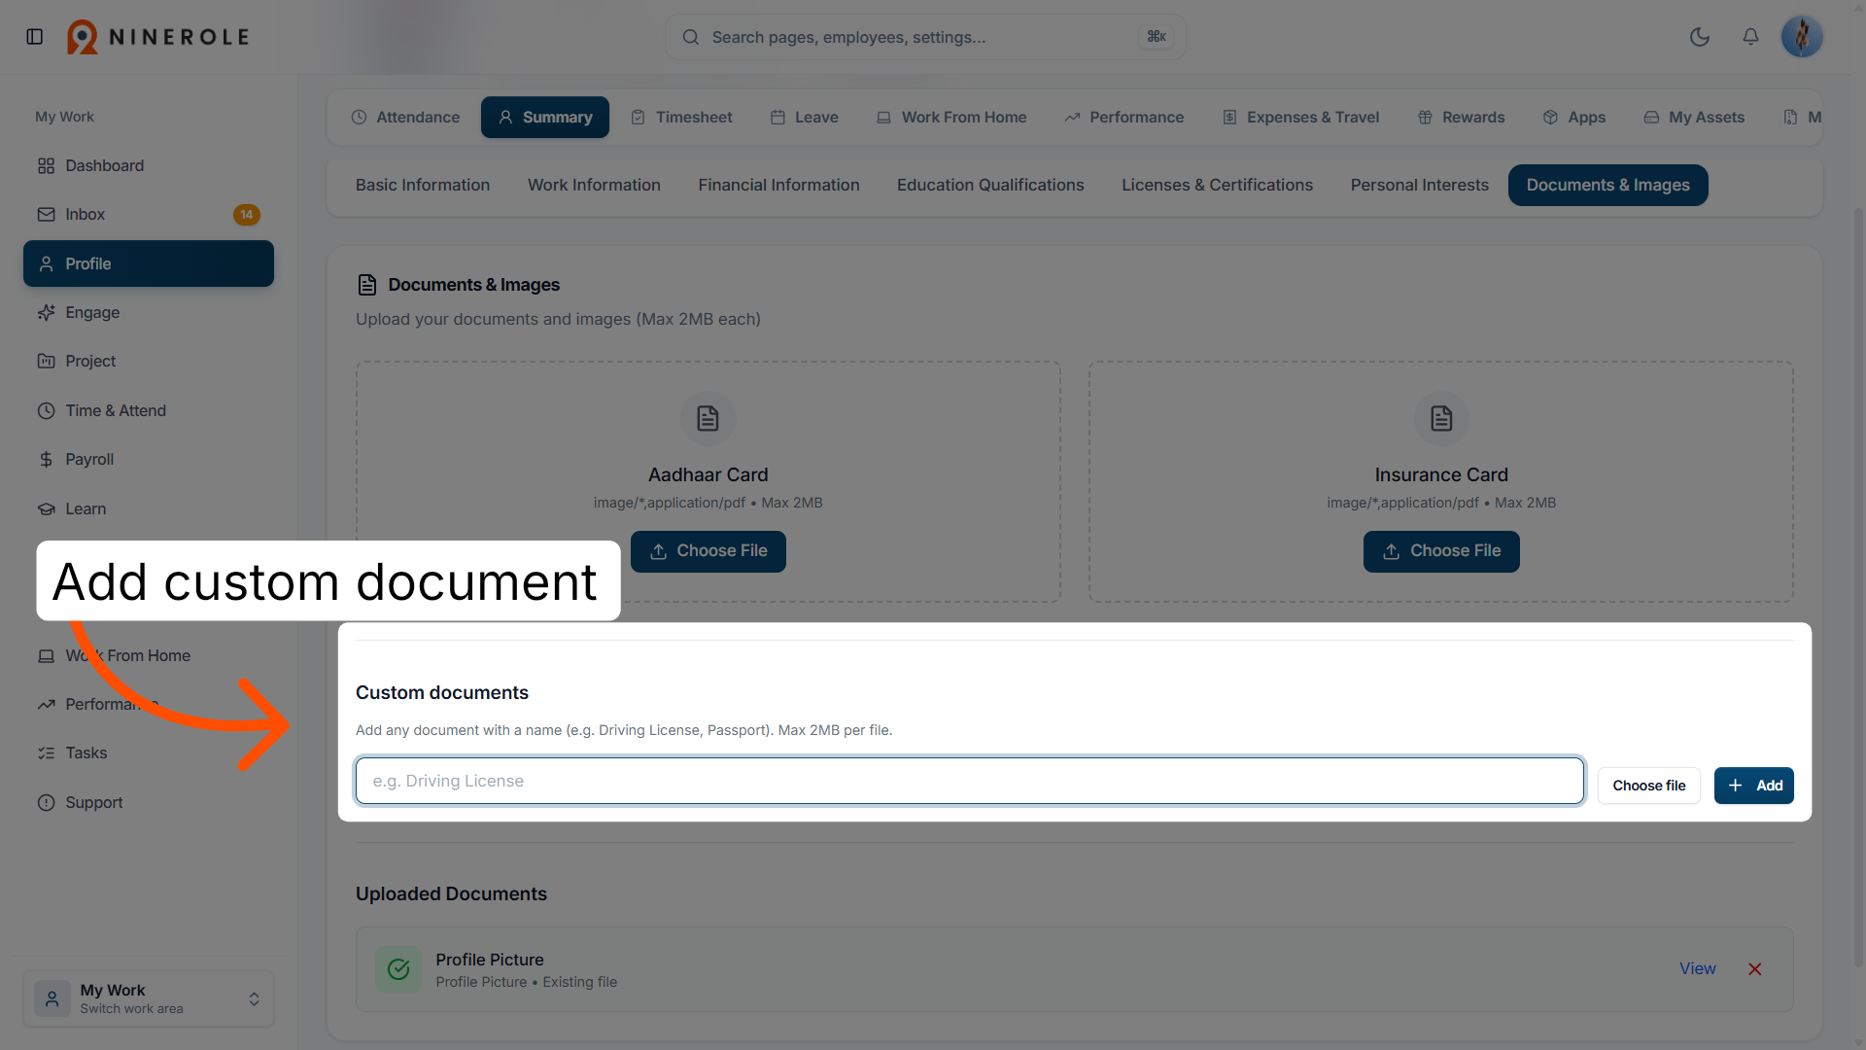The height and width of the screenshot is (1050, 1866).
Task: Open Payroll in sidebar
Action: point(149,459)
